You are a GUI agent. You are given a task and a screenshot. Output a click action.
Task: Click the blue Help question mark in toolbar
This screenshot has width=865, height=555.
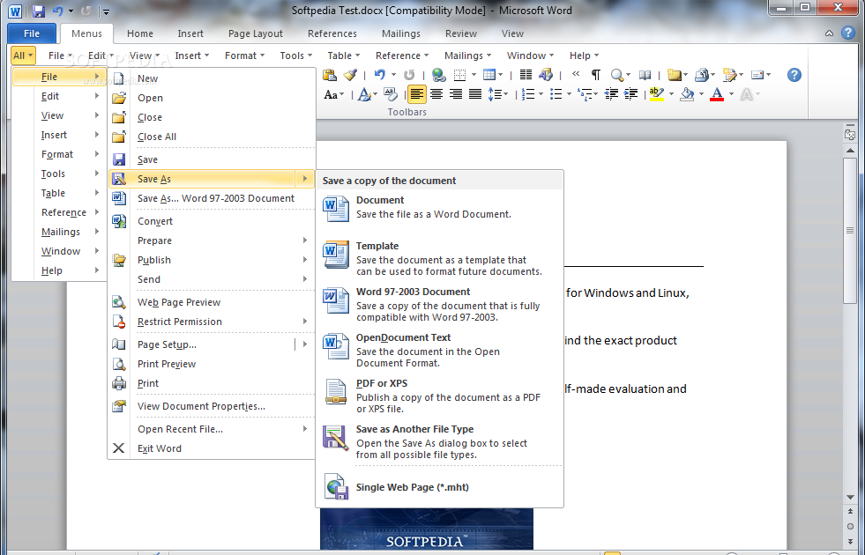coord(794,75)
